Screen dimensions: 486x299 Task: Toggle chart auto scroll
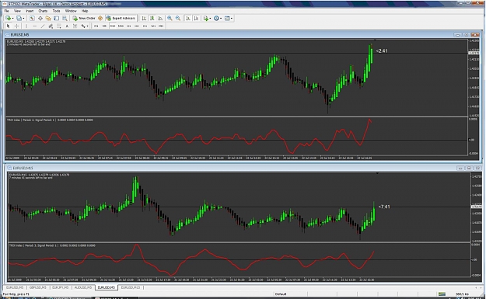(x=188, y=19)
